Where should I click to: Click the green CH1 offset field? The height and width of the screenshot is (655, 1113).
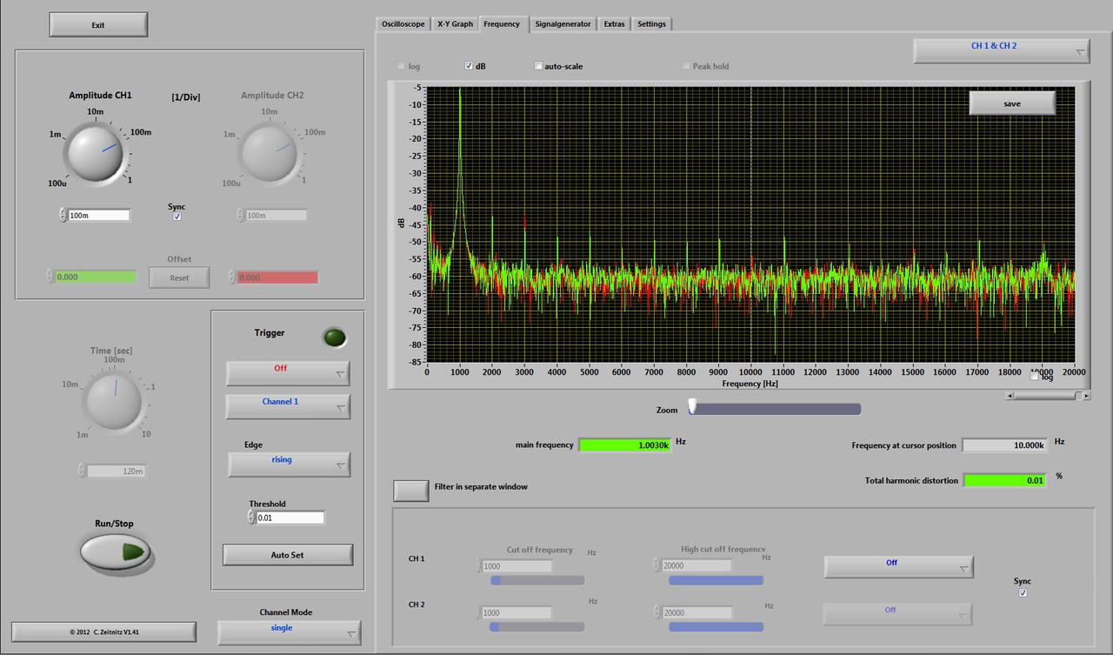tap(95, 277)
